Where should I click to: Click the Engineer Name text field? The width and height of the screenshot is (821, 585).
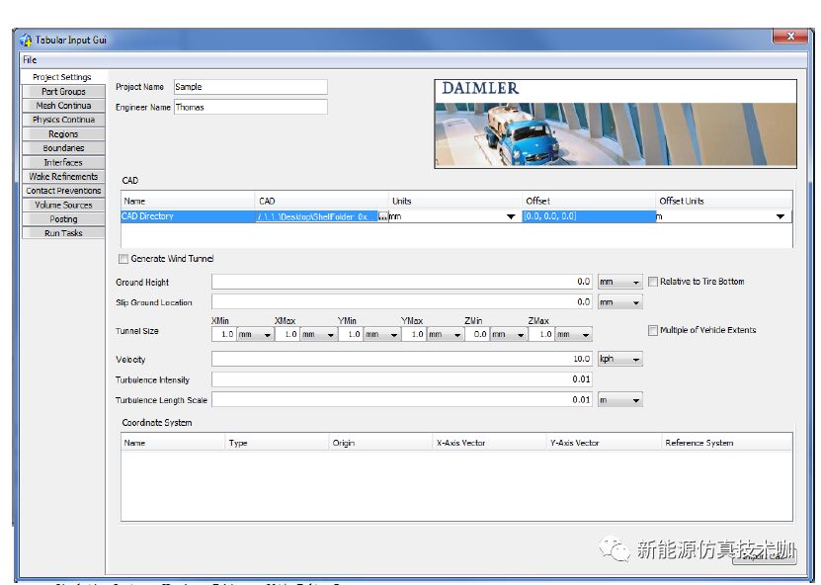(x=250, y=107)
